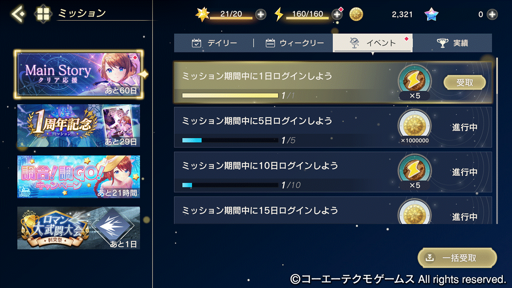Tap the lightning energy icon in header
Screen dimensions: 512x288
(279, 15)
